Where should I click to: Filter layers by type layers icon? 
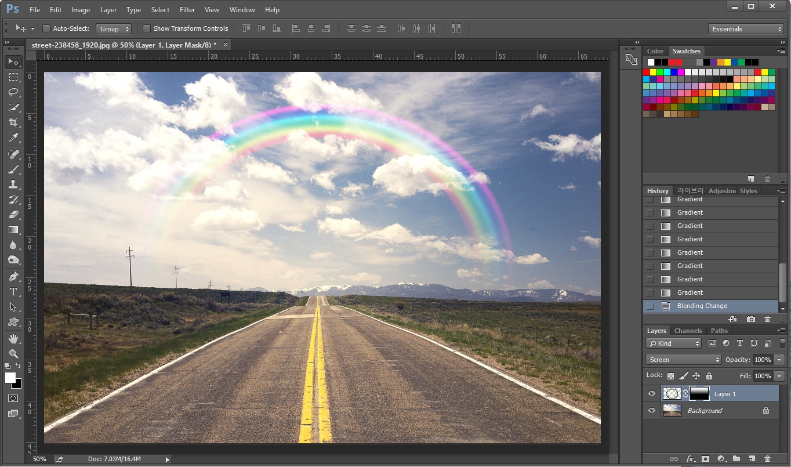pos(740,343)
